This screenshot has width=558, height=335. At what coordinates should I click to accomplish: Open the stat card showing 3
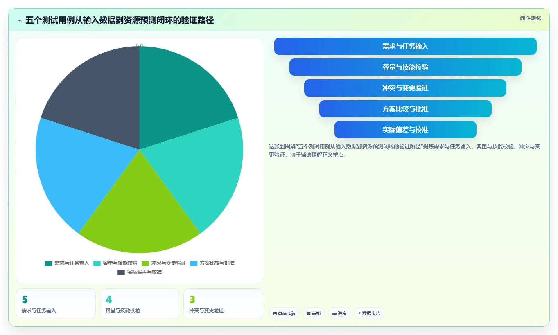(x=223, y=304)
